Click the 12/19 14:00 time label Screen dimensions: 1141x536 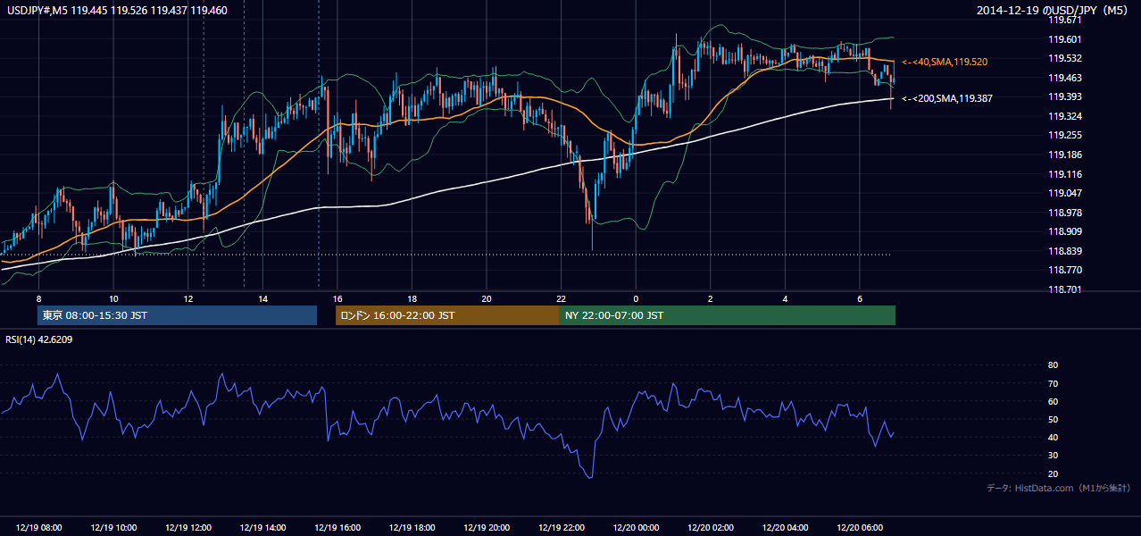[262, 528]
